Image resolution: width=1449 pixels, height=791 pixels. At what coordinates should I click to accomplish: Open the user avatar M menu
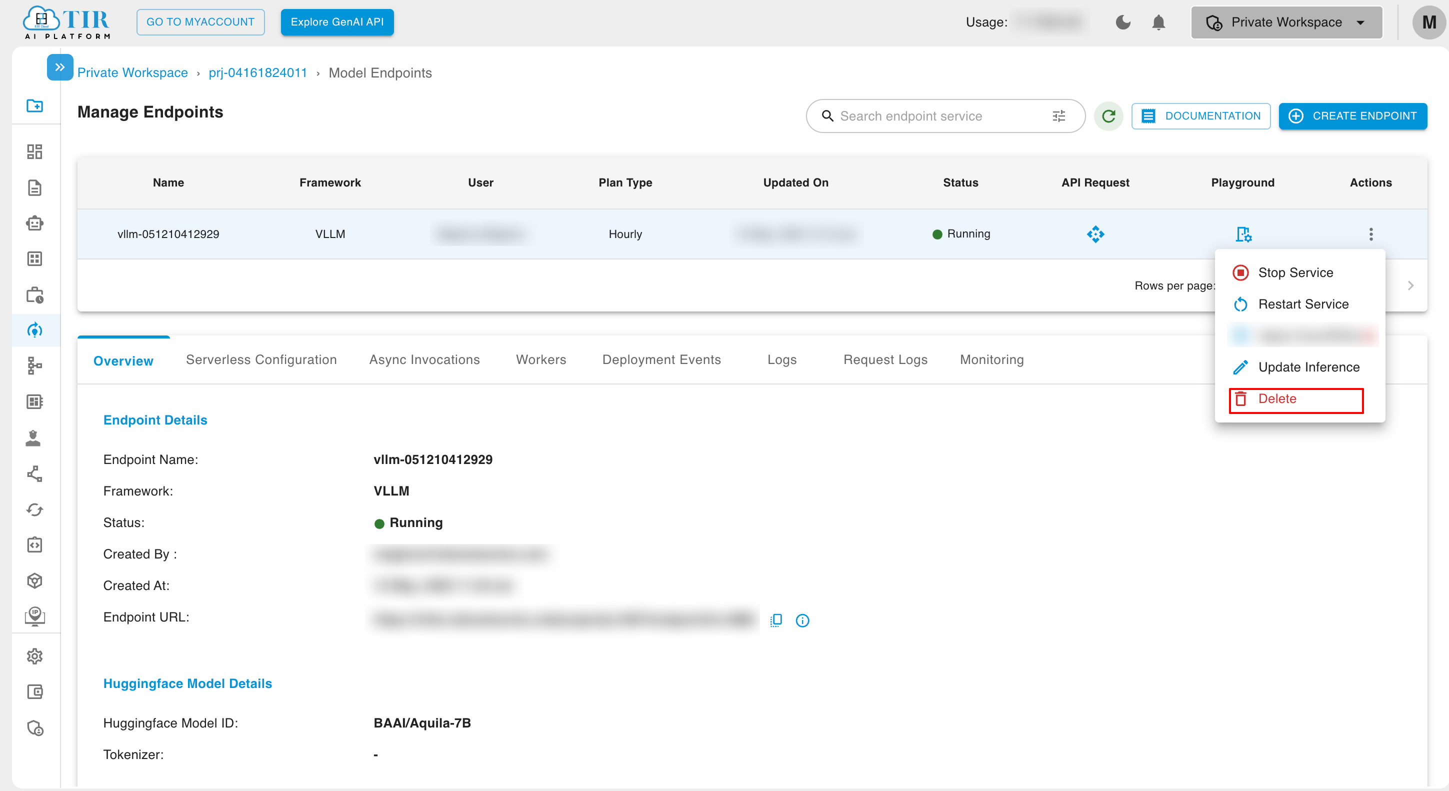point(1429,22)
